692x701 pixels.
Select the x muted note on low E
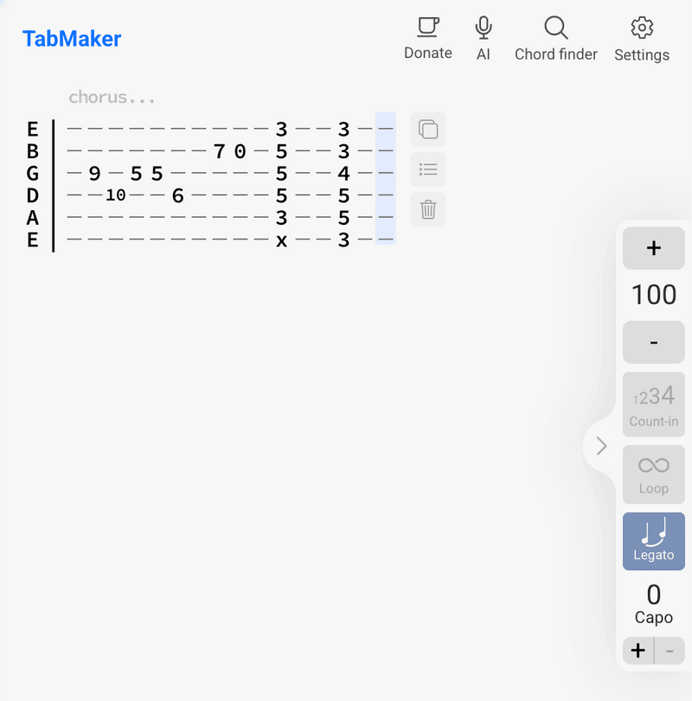pos(281,240)
